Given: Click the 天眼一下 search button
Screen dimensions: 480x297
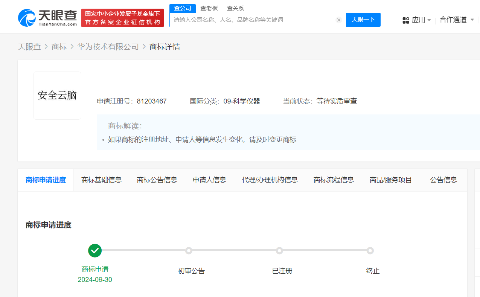Looking at the screenshot, I should coord(363,20).
